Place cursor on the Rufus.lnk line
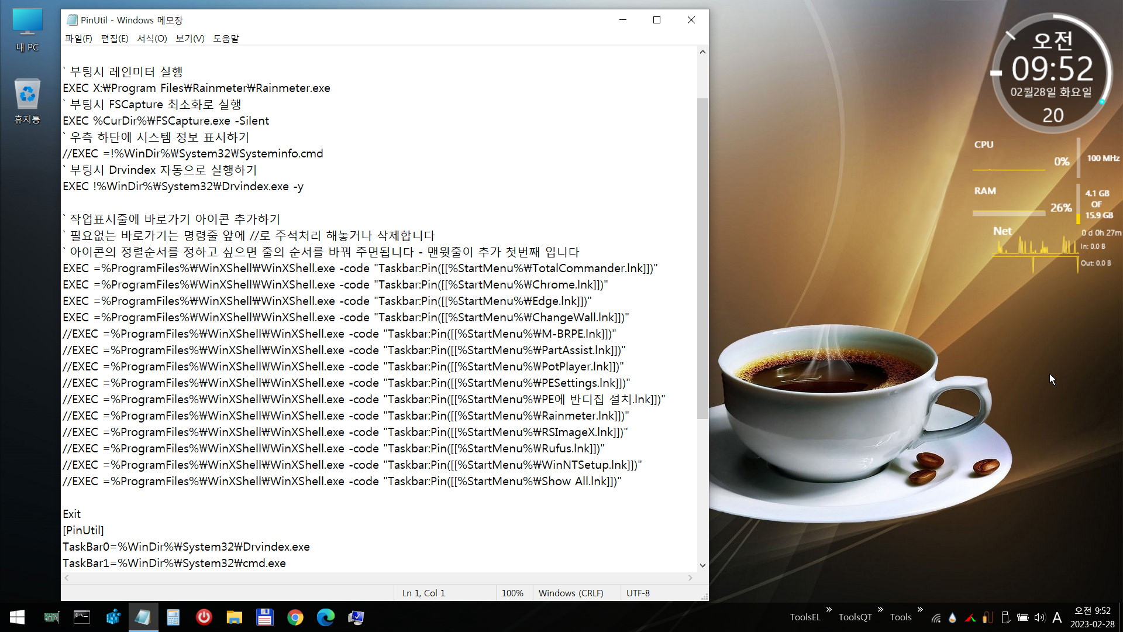 click(333, 449)
